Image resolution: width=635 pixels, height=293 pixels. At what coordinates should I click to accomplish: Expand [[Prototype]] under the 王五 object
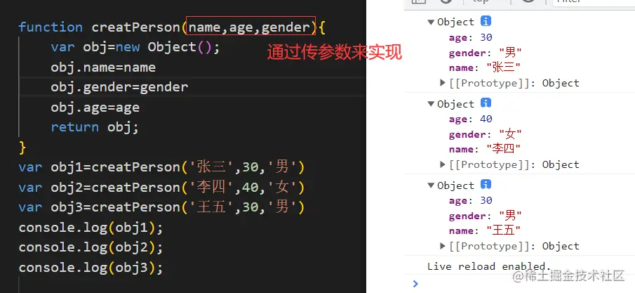443,246
